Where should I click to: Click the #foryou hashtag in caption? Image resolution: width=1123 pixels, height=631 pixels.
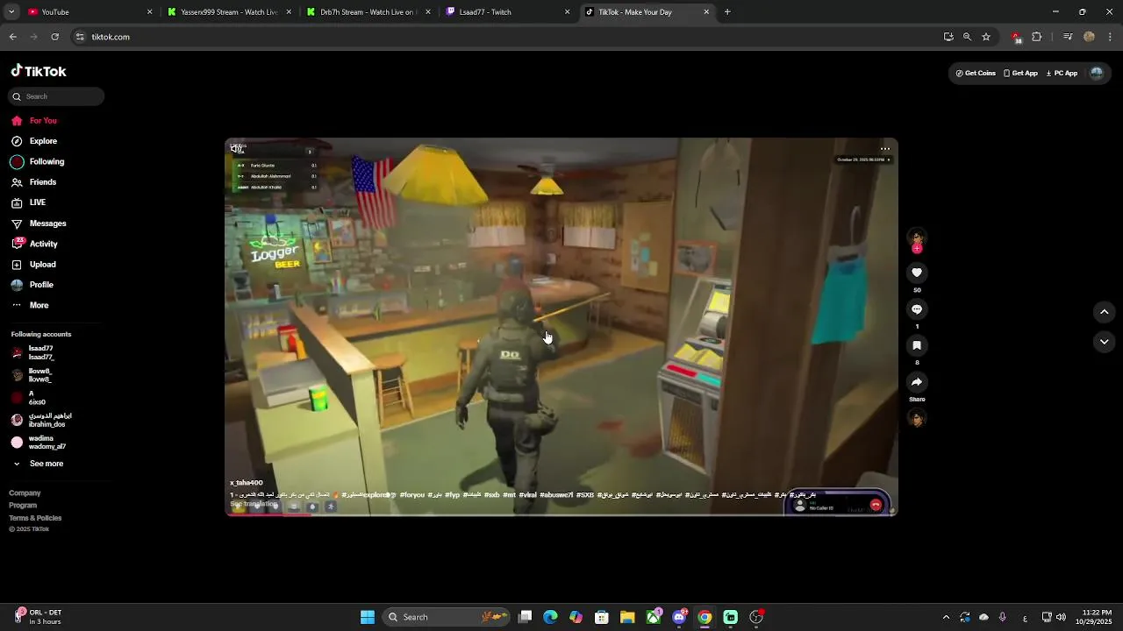click(x=411, y=495)
